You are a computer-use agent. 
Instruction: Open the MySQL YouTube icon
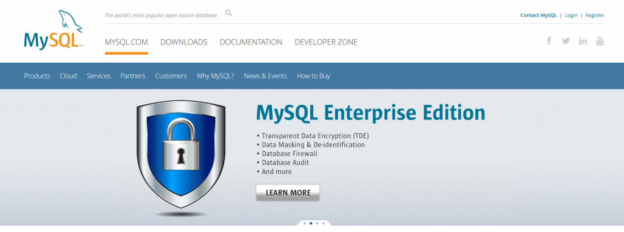pyautogui.click(x=600, y=41)
